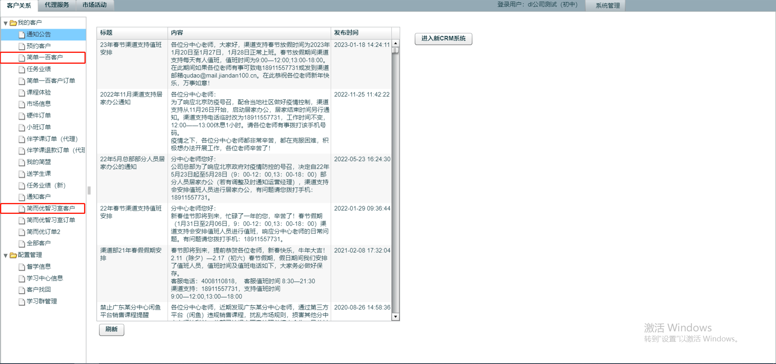Switch to the 代理服务 tab
Screen dimensions: 776x364
tap(57, 5)
